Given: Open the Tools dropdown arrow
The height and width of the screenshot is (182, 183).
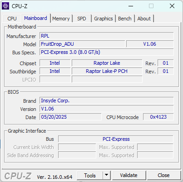Looking at the screenshot, I should tap(107, 175).
